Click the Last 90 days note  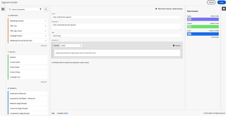215,37
